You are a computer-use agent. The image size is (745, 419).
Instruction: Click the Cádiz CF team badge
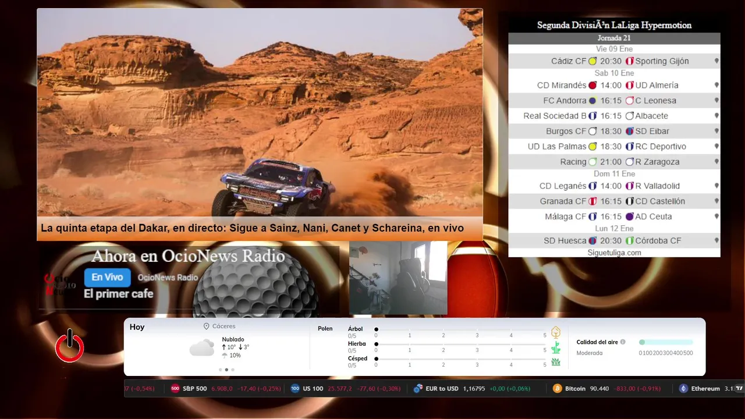pyautogui.click(x=593, y=61)
